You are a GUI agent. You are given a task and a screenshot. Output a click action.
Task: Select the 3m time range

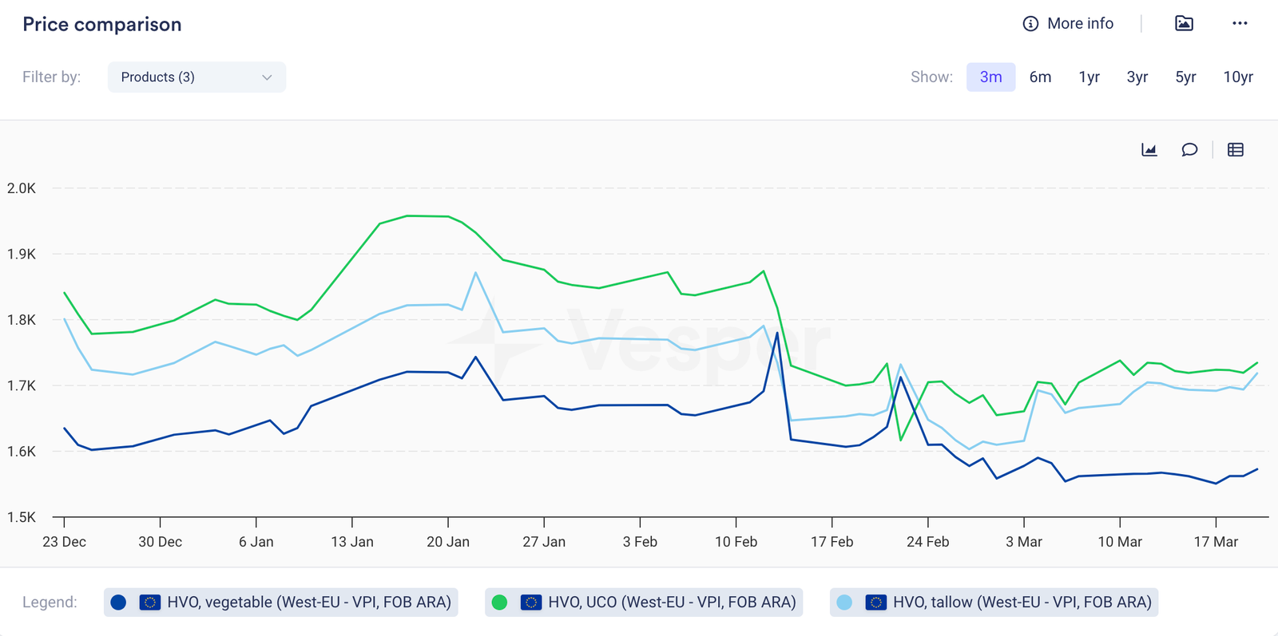tap(990, 77)
